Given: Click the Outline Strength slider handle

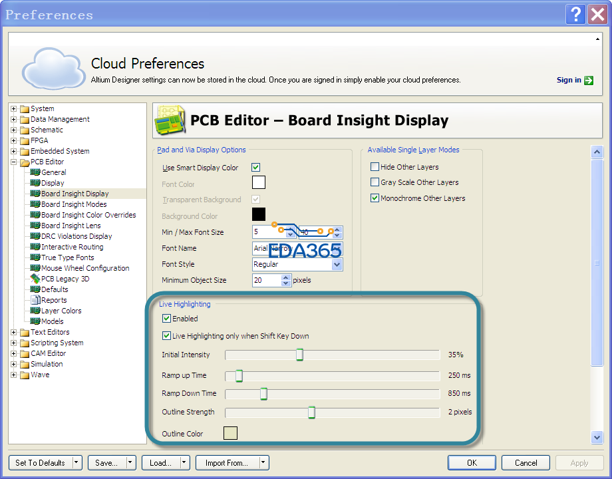Looking at the screenshot, I should coord(311,412).
